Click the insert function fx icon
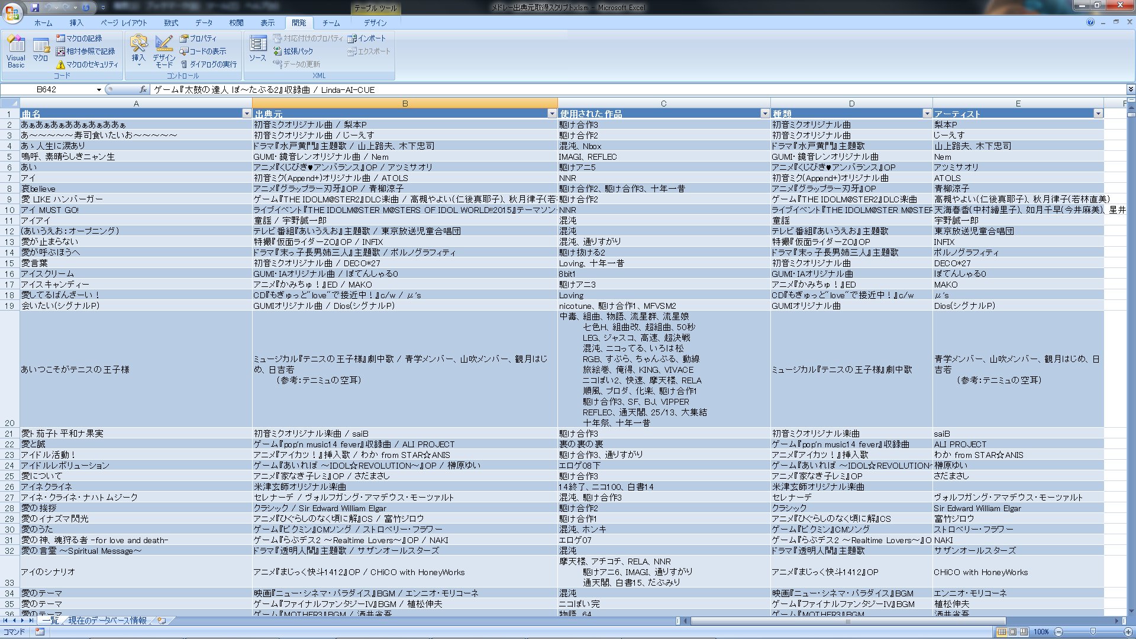Image resolution: width=1136 pixels, height=639 pixels. 143,90
